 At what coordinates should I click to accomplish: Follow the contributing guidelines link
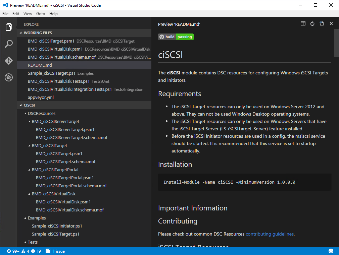click(x=270, y=234)
